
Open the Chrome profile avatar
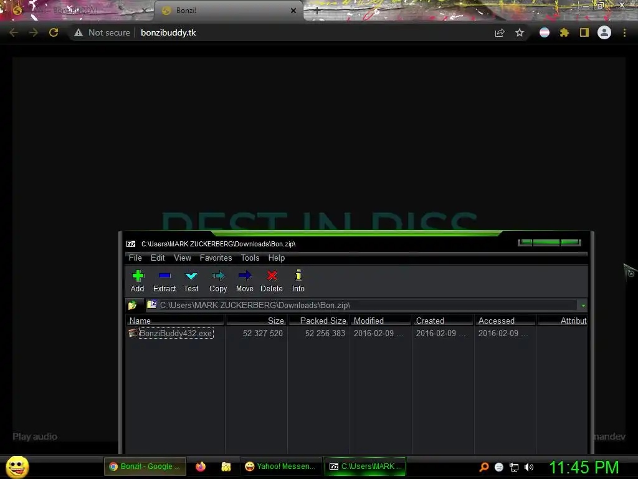click(604, 32)
